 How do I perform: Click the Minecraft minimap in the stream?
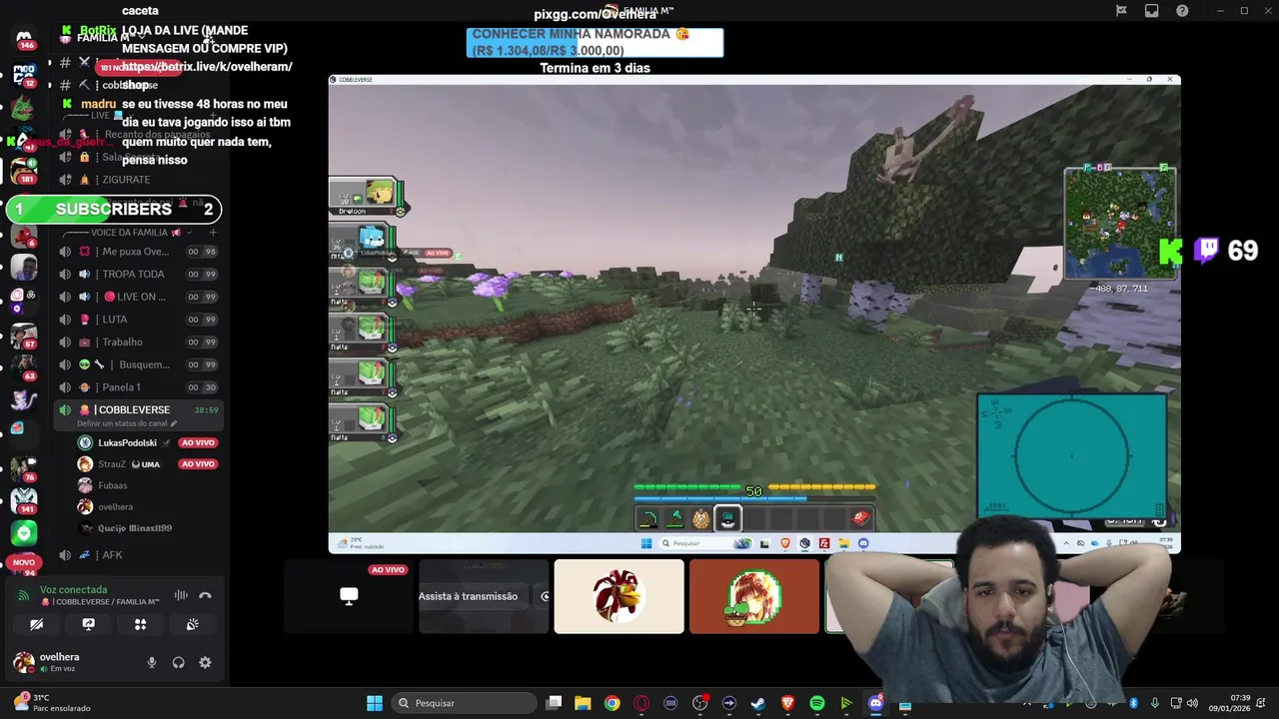(1119, 222)
